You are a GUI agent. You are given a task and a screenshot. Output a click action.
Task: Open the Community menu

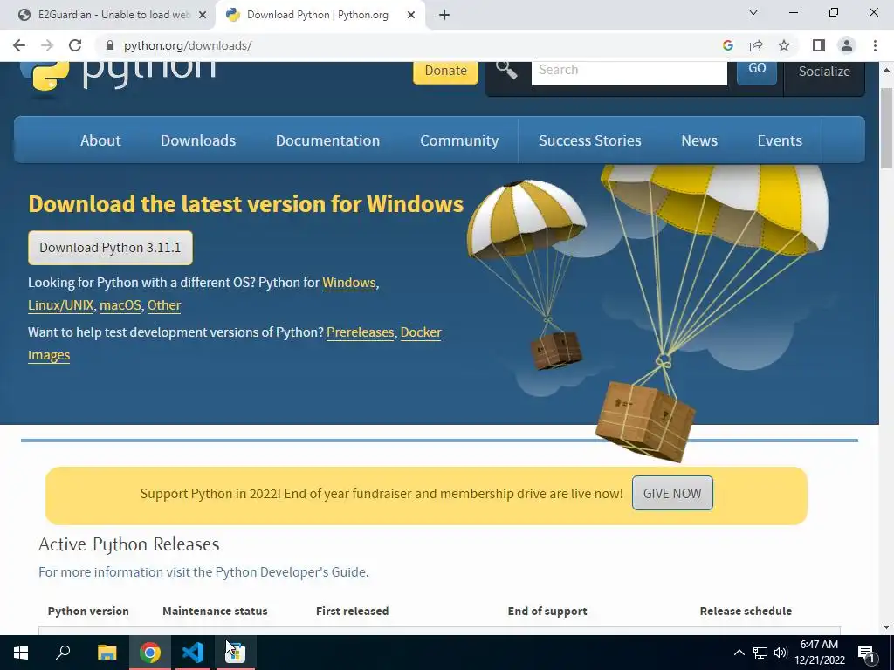tap(459, 140)
